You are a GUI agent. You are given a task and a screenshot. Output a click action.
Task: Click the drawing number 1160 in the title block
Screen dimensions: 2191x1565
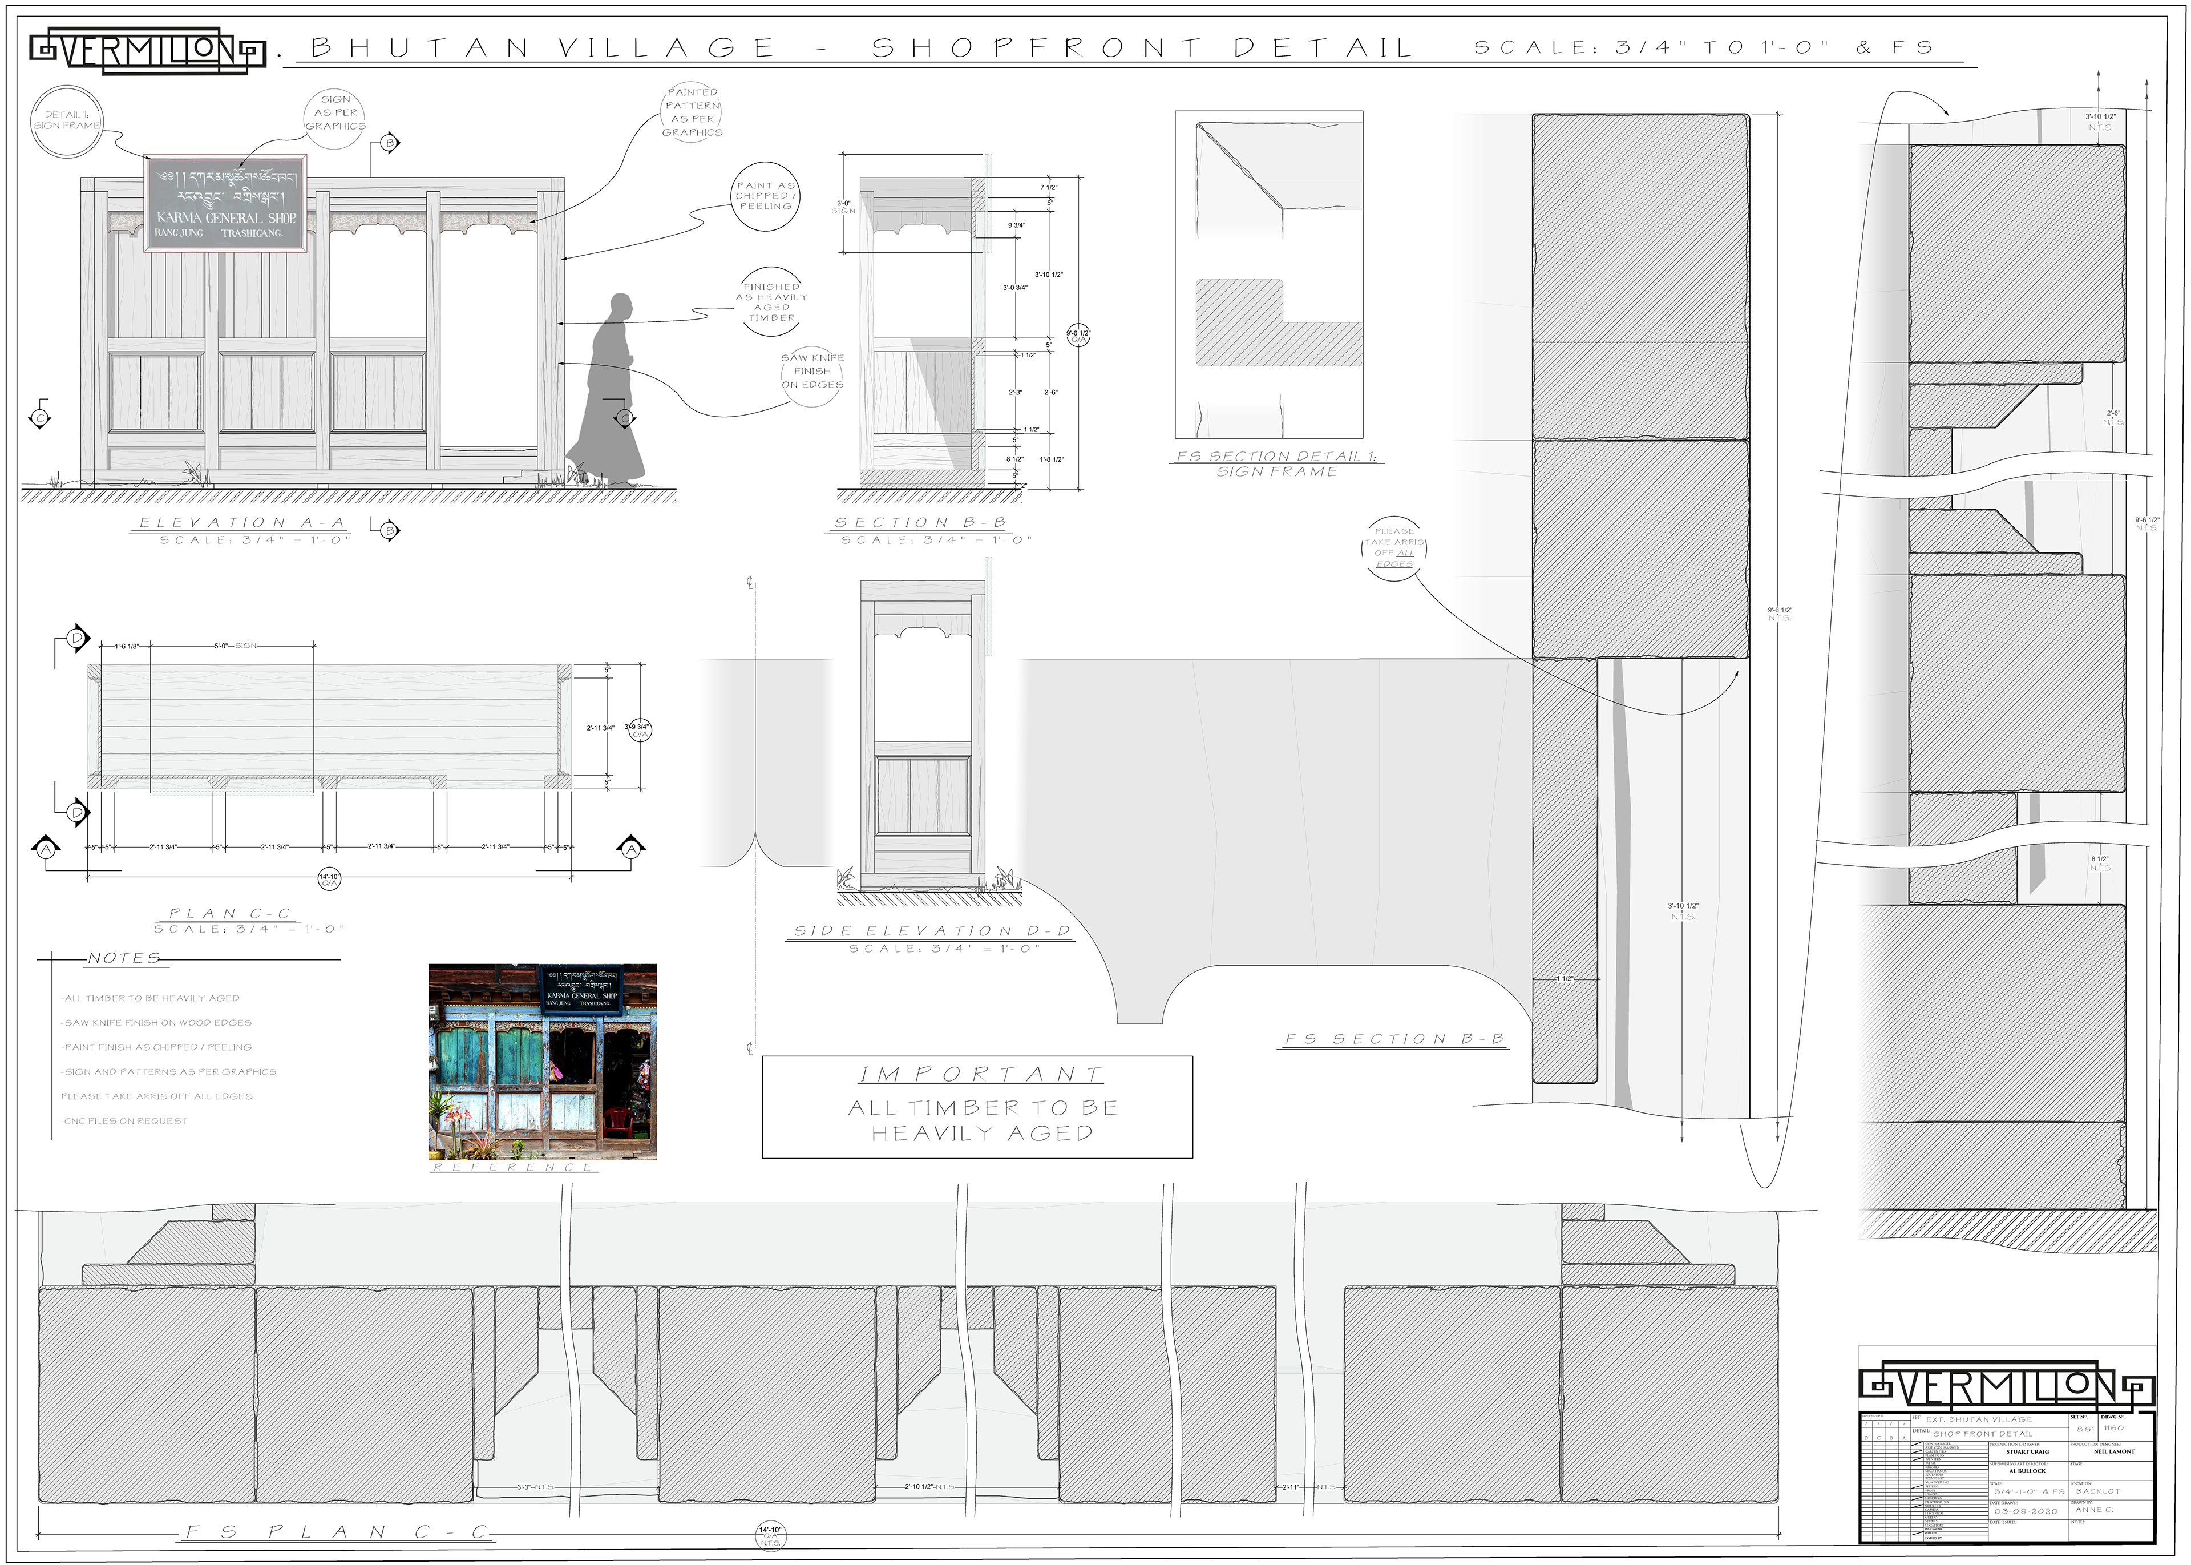pos(2114,1428)
